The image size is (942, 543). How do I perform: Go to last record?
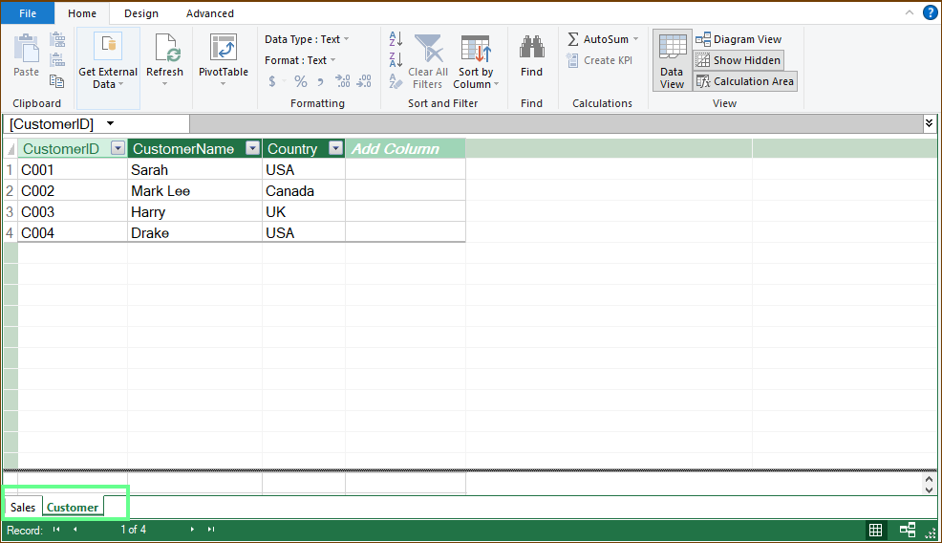(x=211, y=530)
